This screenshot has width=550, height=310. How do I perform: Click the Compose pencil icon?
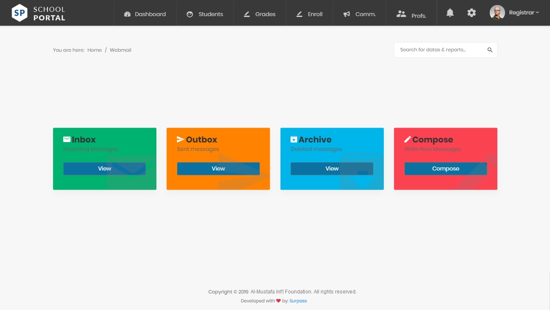408,139
